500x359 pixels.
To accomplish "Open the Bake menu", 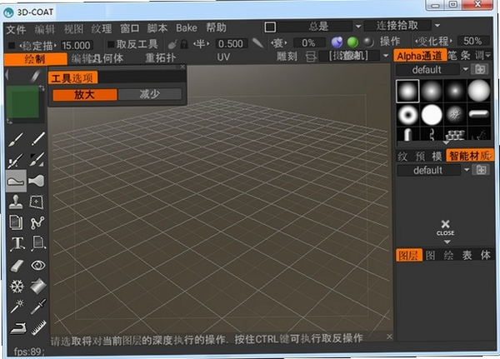I will point(187,28).
